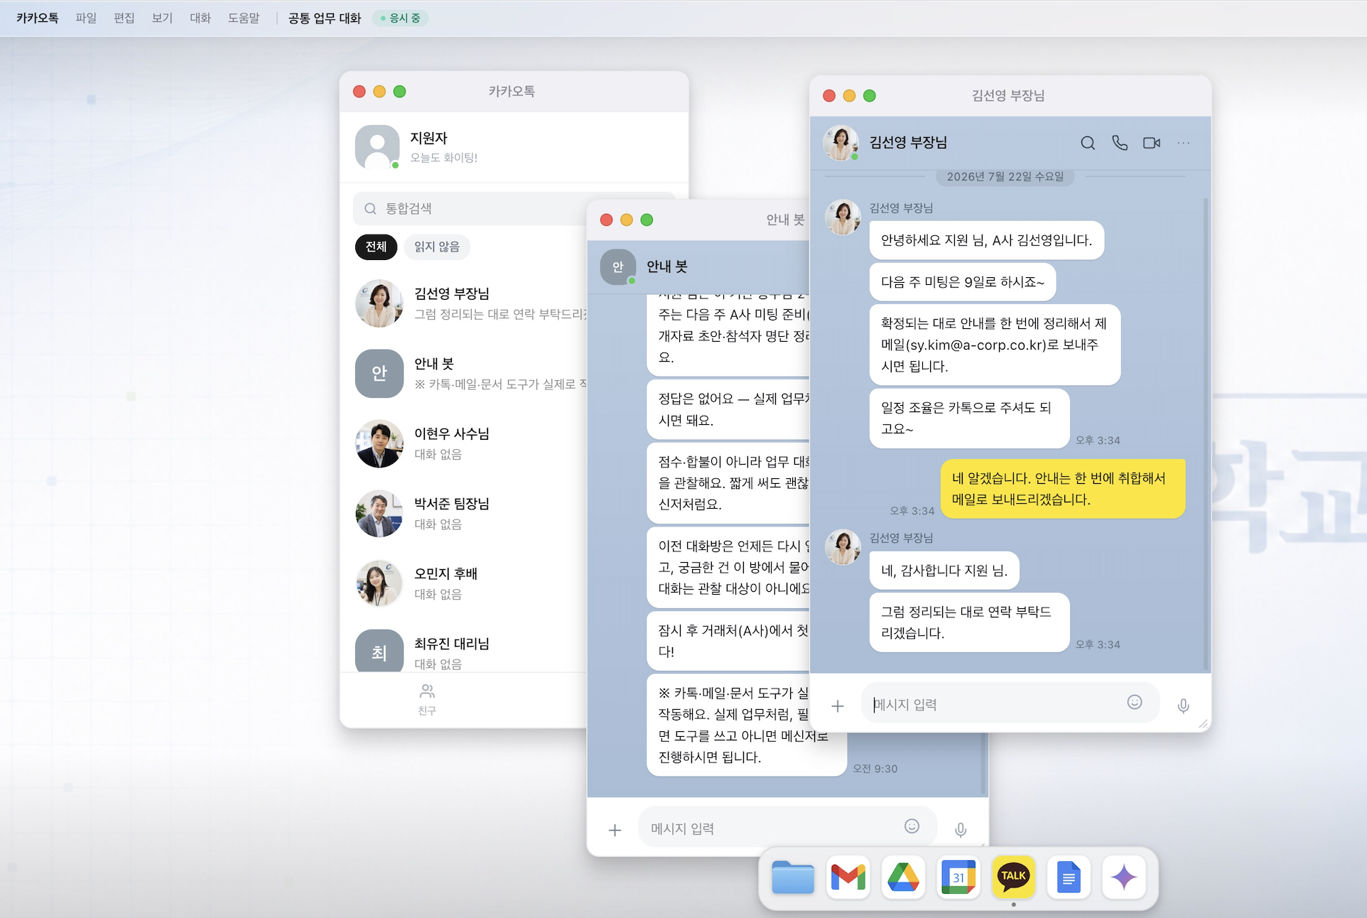Click the plus attach icon in 김선영 부장님 chat
The image size is (1367, 918).
click(838, 706)
